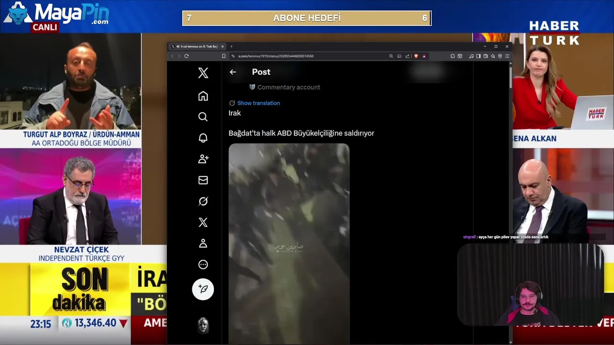Viewport: 614px width, 345px height.
Task: Toggle the browser sidebar panel icon
Action: coord(478,56)
